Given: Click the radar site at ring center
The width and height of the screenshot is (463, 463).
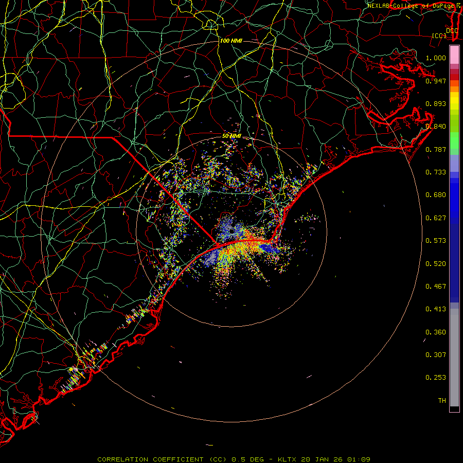Looking at the screenshot, I should pyautogui.click(x=232, y=231).
